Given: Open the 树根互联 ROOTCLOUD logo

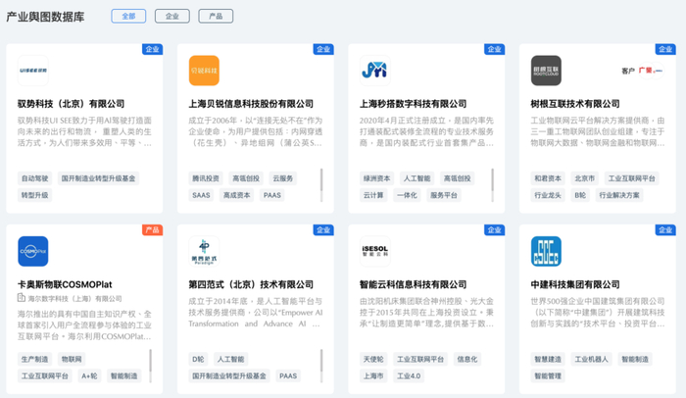Looking at the screenshot, I should 546,71.
